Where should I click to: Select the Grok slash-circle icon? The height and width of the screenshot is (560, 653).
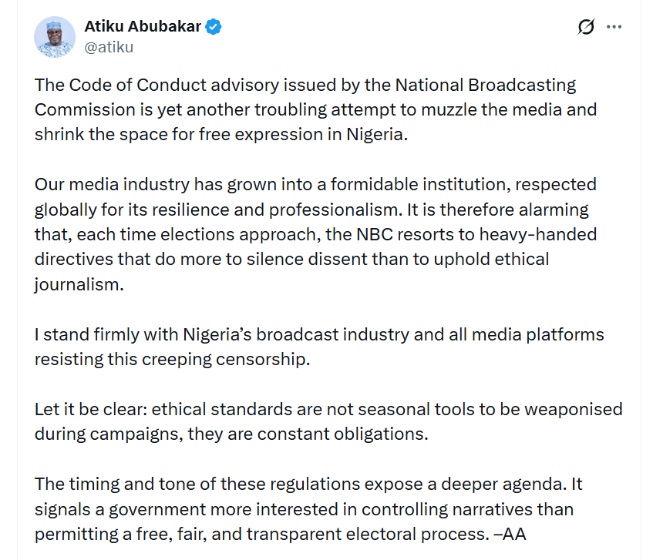[x=587, y=26]
